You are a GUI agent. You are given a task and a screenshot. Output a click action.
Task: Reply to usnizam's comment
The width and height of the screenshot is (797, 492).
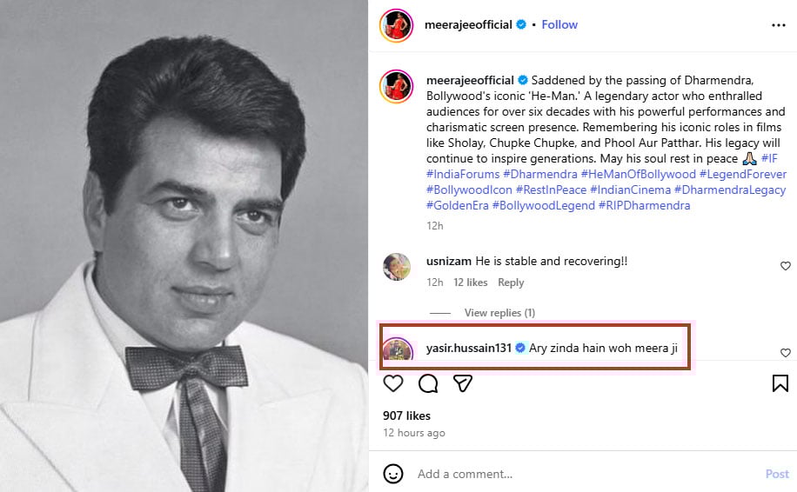(x=511, y=283)
